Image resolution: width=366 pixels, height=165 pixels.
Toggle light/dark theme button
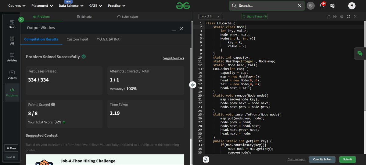pos(311,5)
